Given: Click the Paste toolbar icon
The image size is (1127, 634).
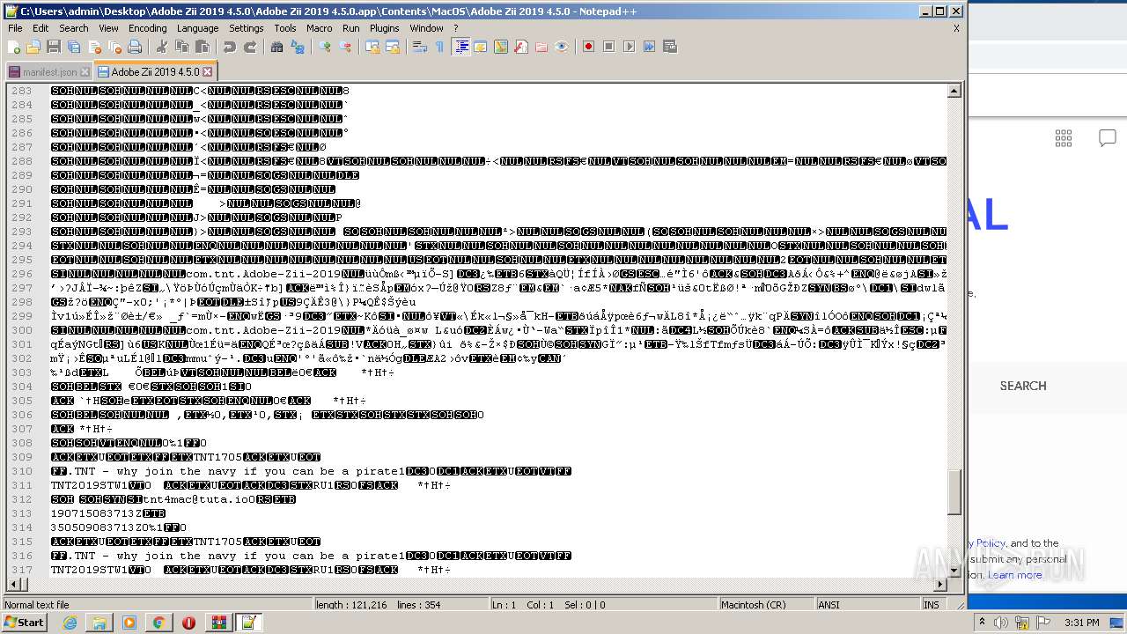Looking at the screenshot, I should (203, 47).
